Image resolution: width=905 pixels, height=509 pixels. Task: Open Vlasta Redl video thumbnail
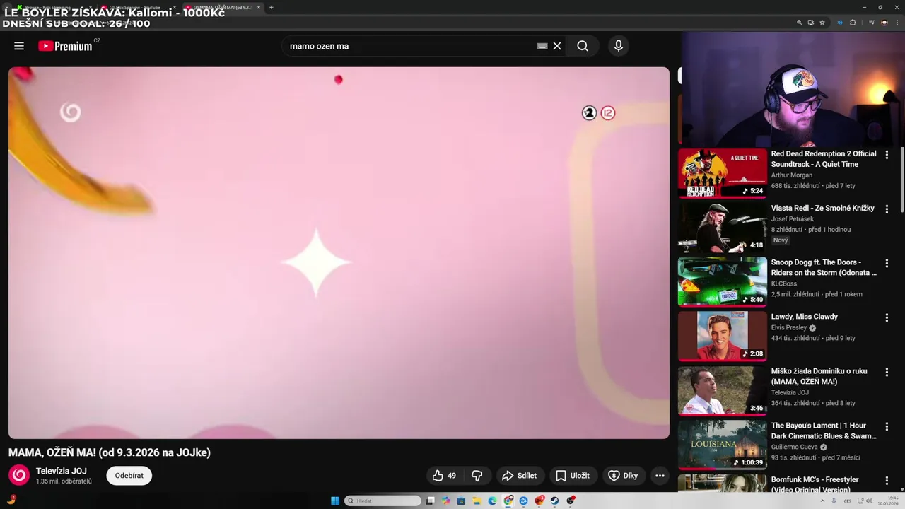pos(722,227)
